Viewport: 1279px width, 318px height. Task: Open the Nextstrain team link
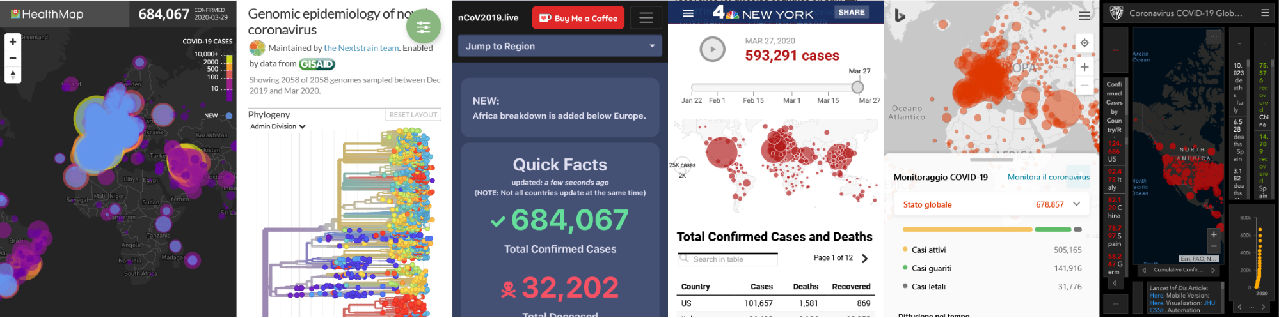[361, 48]
